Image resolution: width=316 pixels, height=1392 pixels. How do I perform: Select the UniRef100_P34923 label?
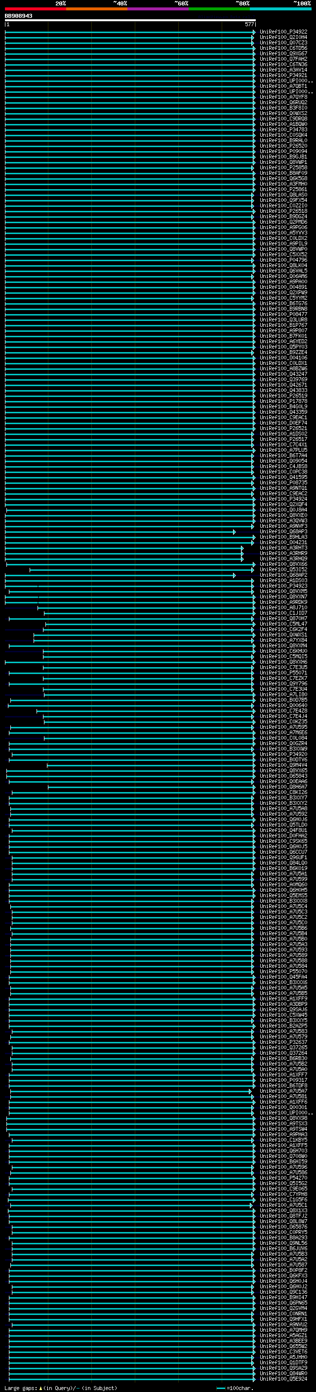coord(283,586)
